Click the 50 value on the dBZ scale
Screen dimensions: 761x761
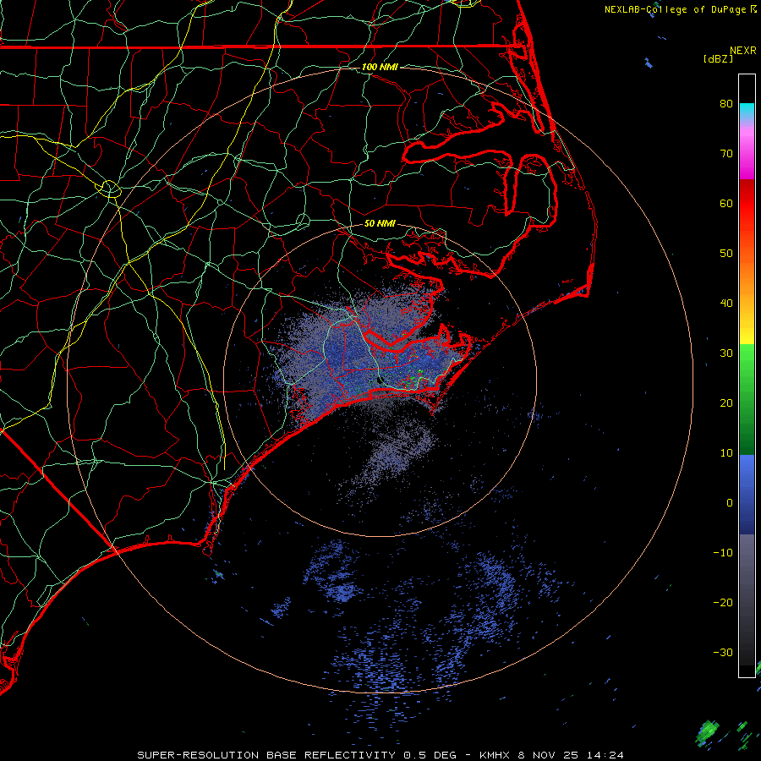click(726, 254)
